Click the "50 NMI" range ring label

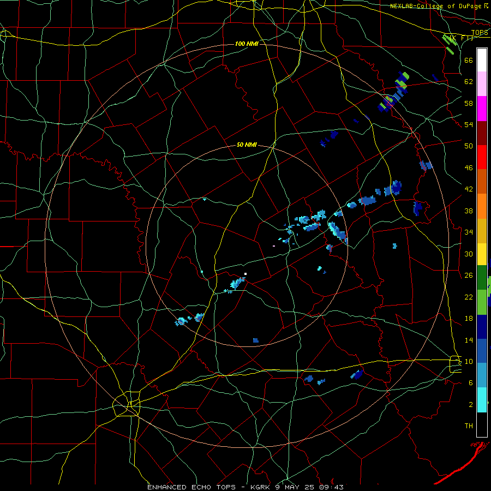tap(247, 145)
